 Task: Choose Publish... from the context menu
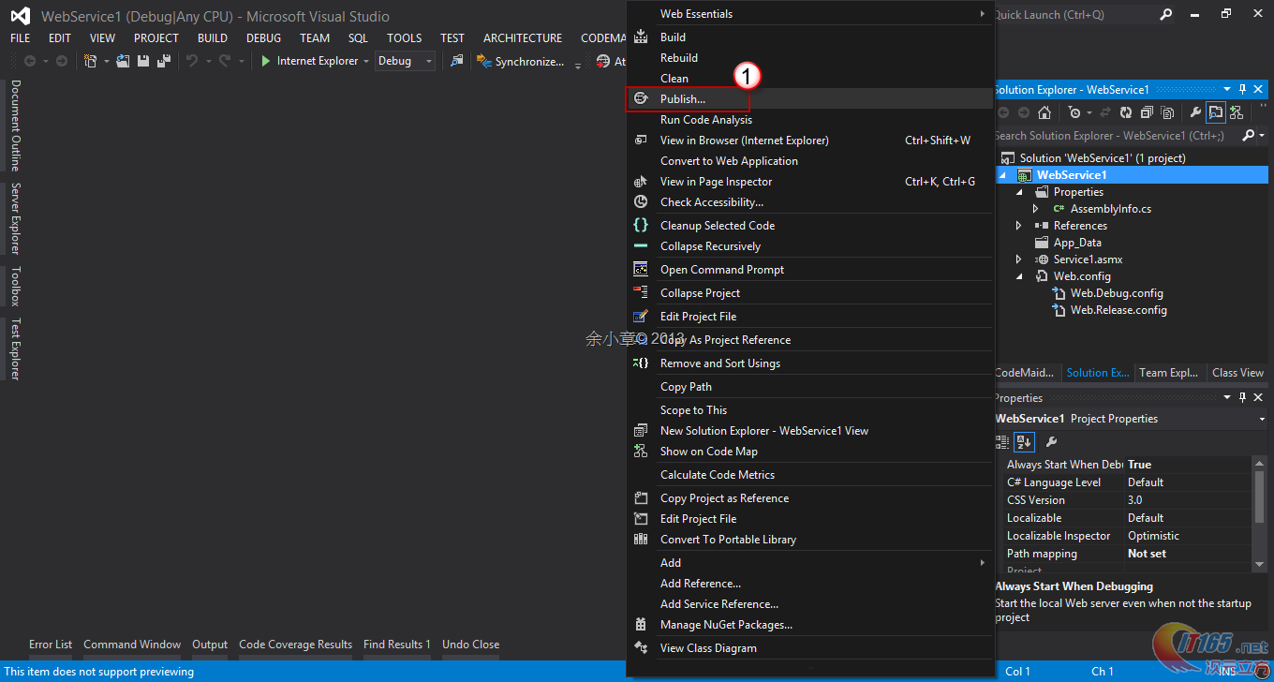(809, 99)
